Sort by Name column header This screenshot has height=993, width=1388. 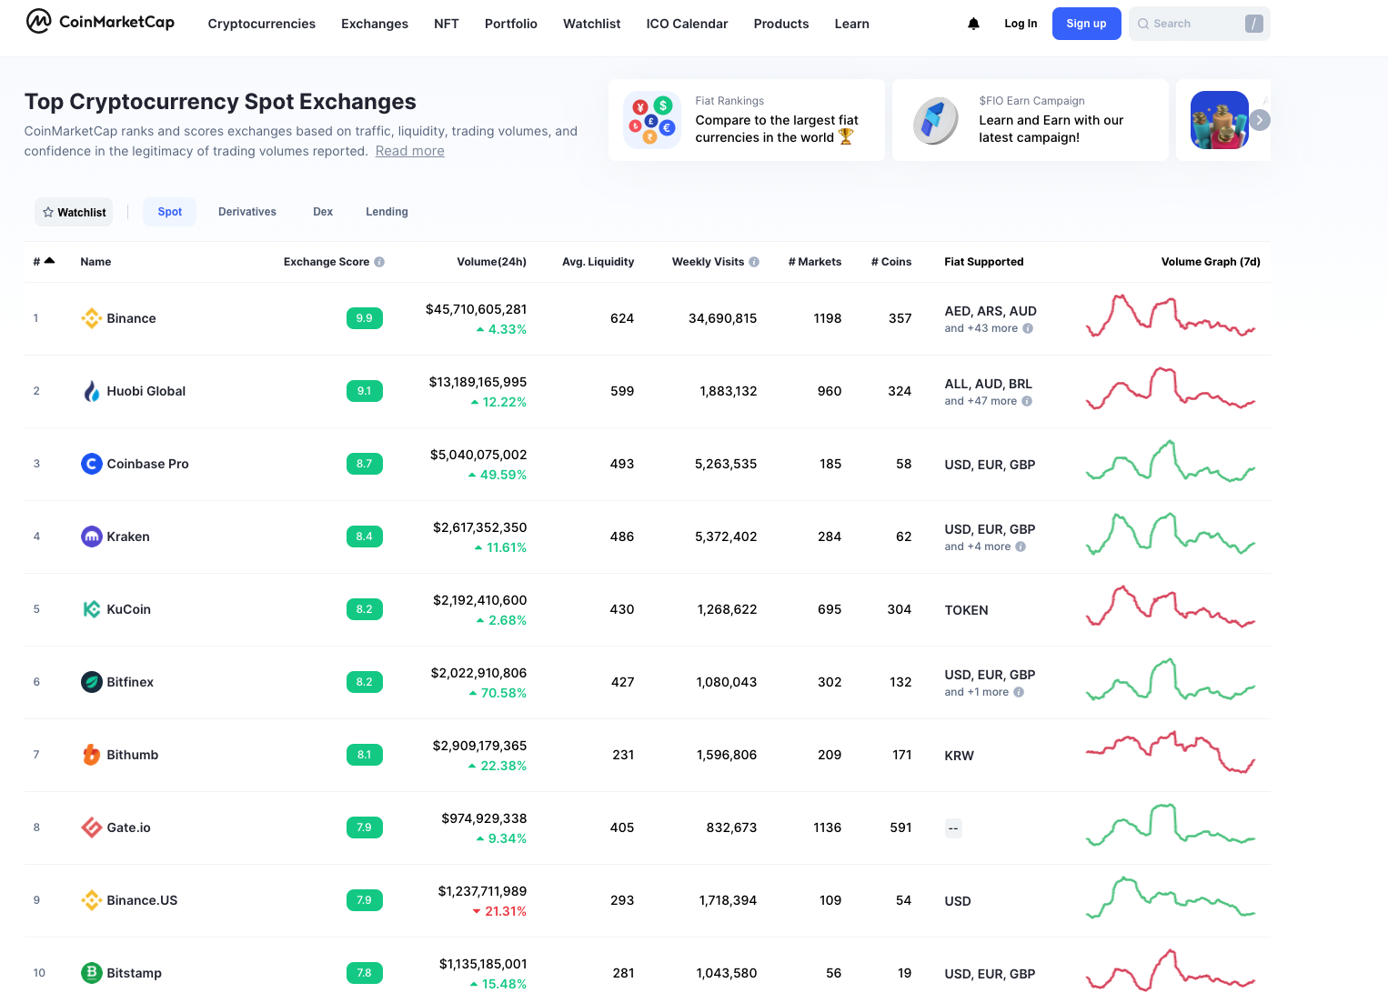(x=96, y=262)
